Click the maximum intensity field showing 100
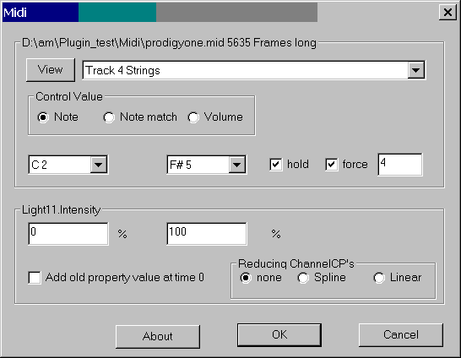Screen dimensions: 461x358 [x=207, y=234]
